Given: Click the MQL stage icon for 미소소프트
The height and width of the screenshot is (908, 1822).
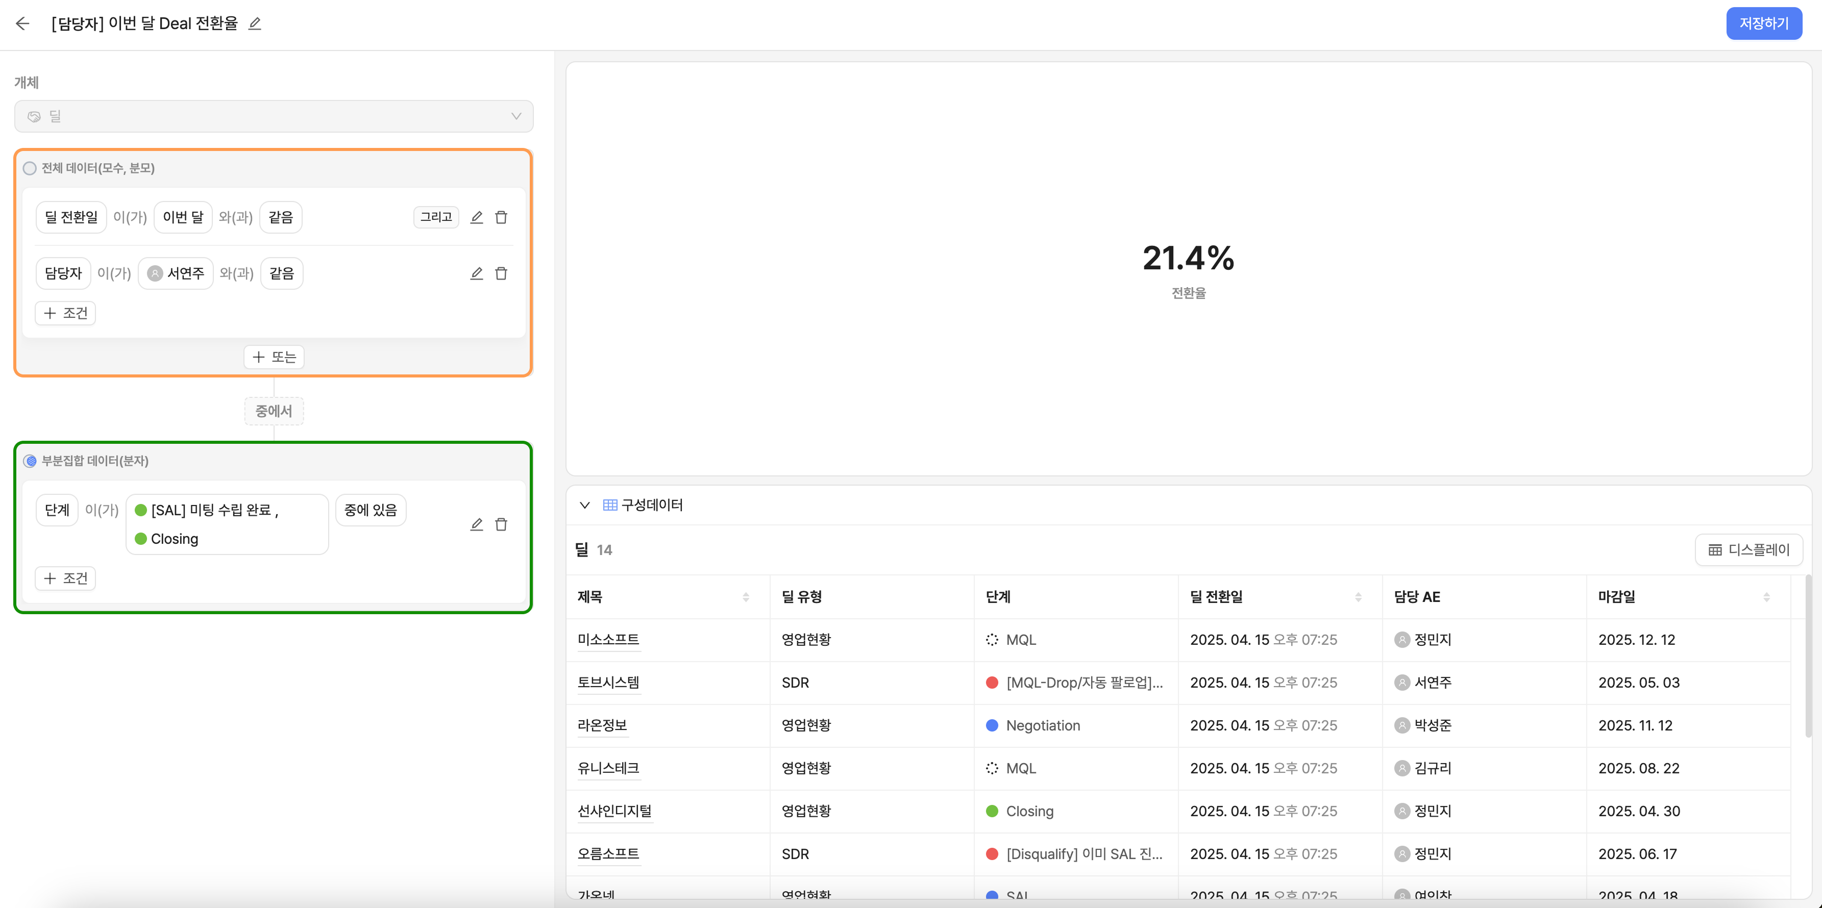Looking at the screenshot, I should point(992,639).
